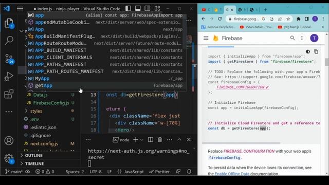
Task: Toggle bottom panel layout icon
Action: pos(138,8)
